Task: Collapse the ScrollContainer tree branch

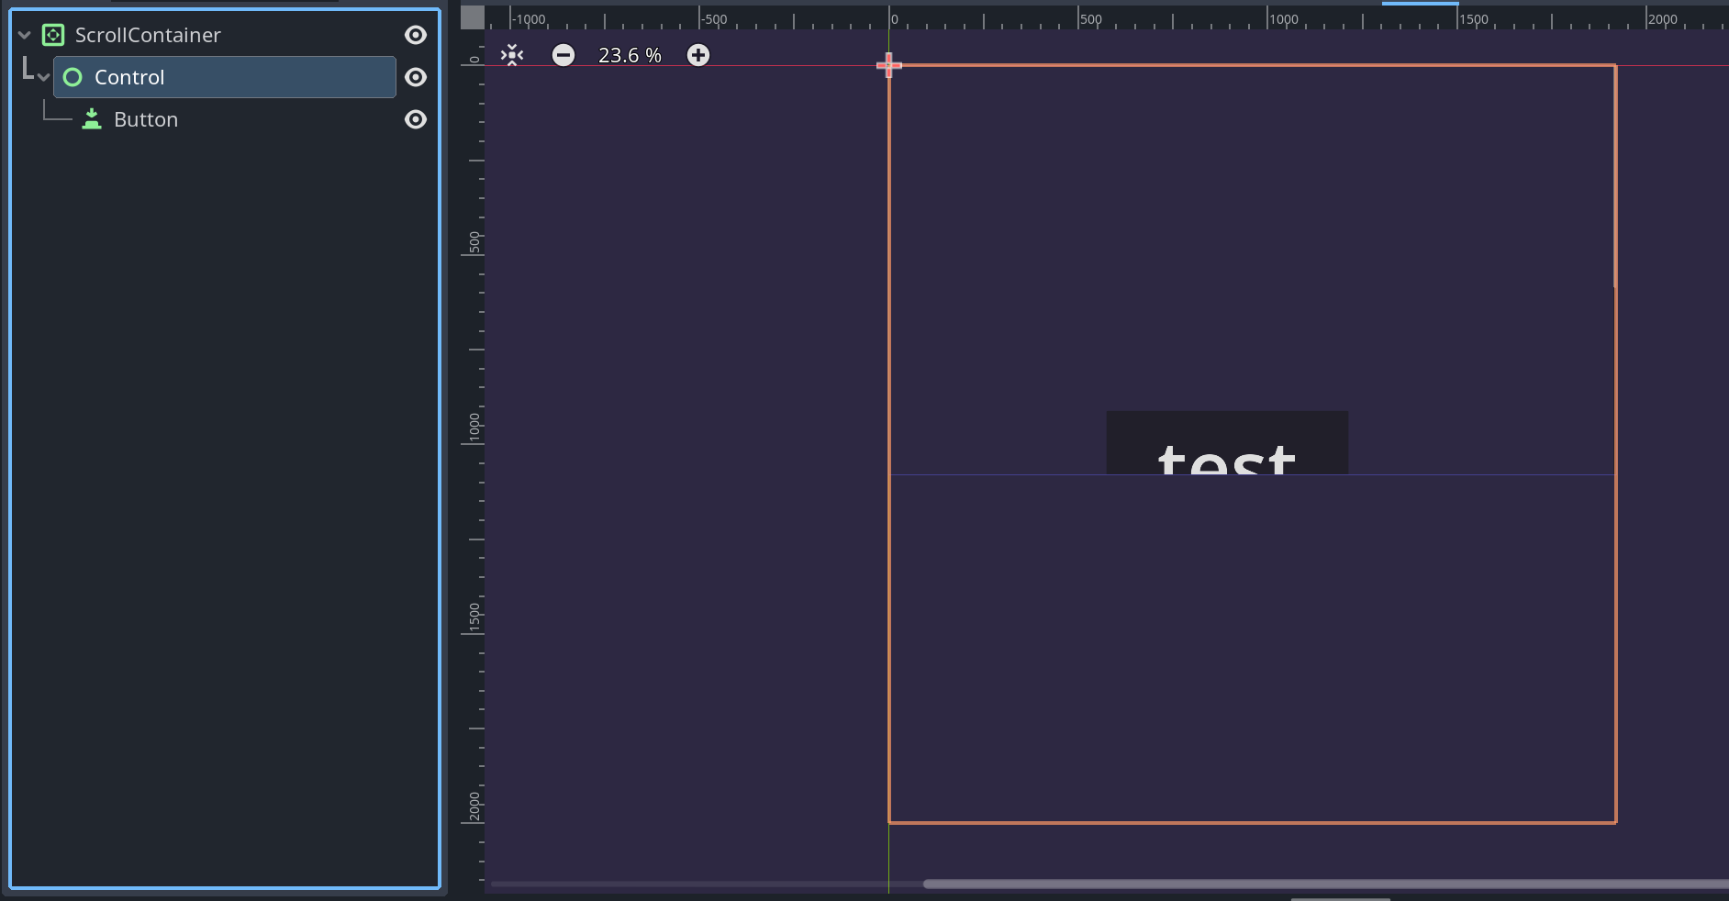Action: coord(22,35)
